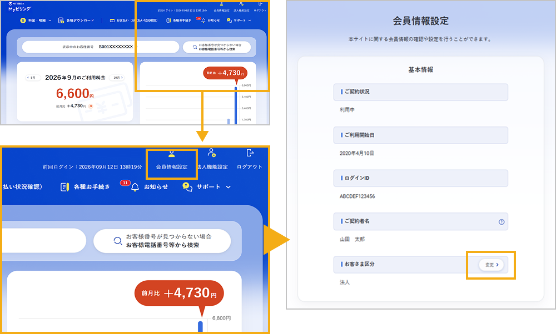Click the help icon on ご契約者名 row

502,222
